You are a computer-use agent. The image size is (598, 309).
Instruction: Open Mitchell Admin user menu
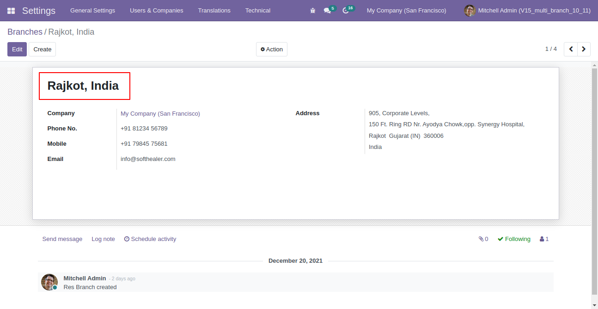point(527,11)
